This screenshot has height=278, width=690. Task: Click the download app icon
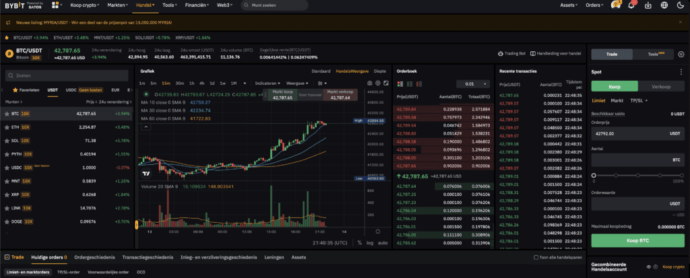coord(648,5)
